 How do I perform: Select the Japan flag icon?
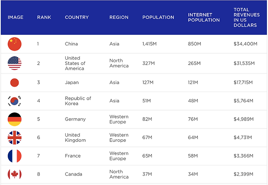click(15, 83)
